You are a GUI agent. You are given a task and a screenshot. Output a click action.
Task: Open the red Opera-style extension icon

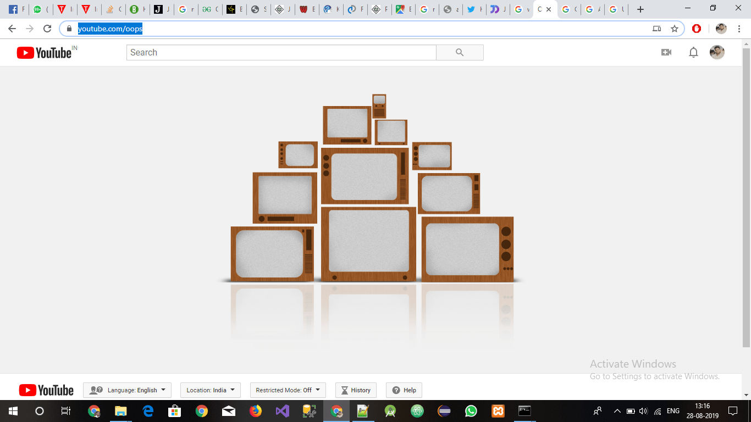pos(697,29)
